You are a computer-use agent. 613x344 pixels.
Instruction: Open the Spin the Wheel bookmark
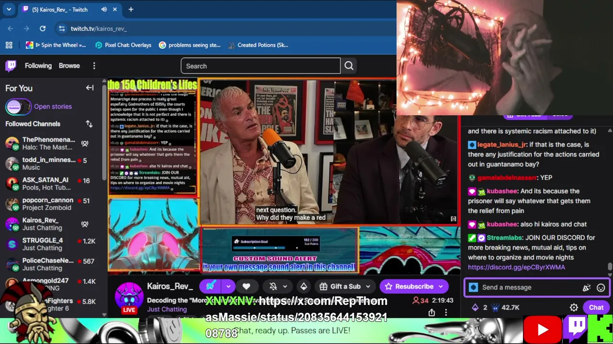coord(57,45)
